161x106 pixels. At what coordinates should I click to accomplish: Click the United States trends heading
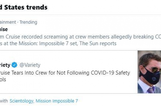(24, 7)
